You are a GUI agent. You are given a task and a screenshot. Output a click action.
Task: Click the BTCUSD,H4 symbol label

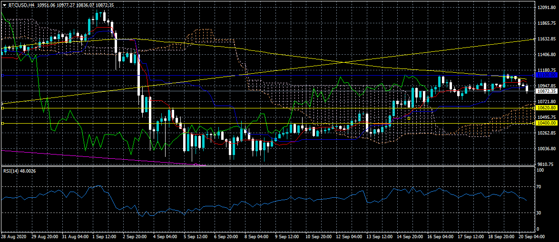[x=21, y=5]
